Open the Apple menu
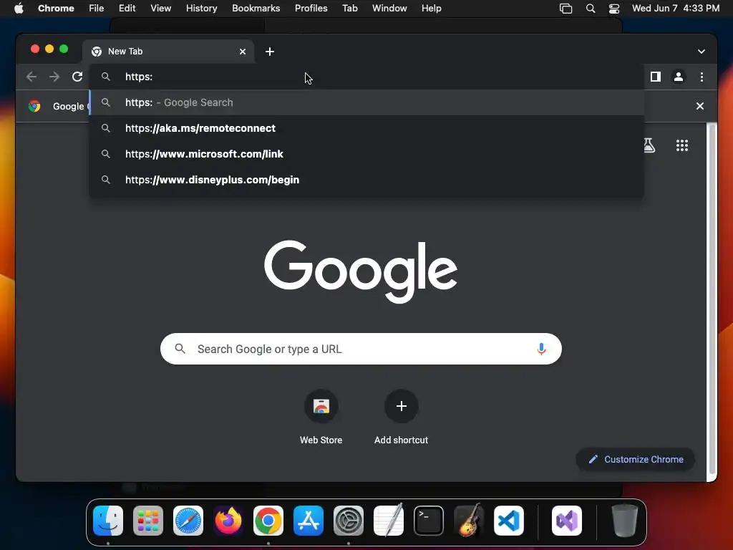Screen dimensions: 733x550 coord(19,9)
